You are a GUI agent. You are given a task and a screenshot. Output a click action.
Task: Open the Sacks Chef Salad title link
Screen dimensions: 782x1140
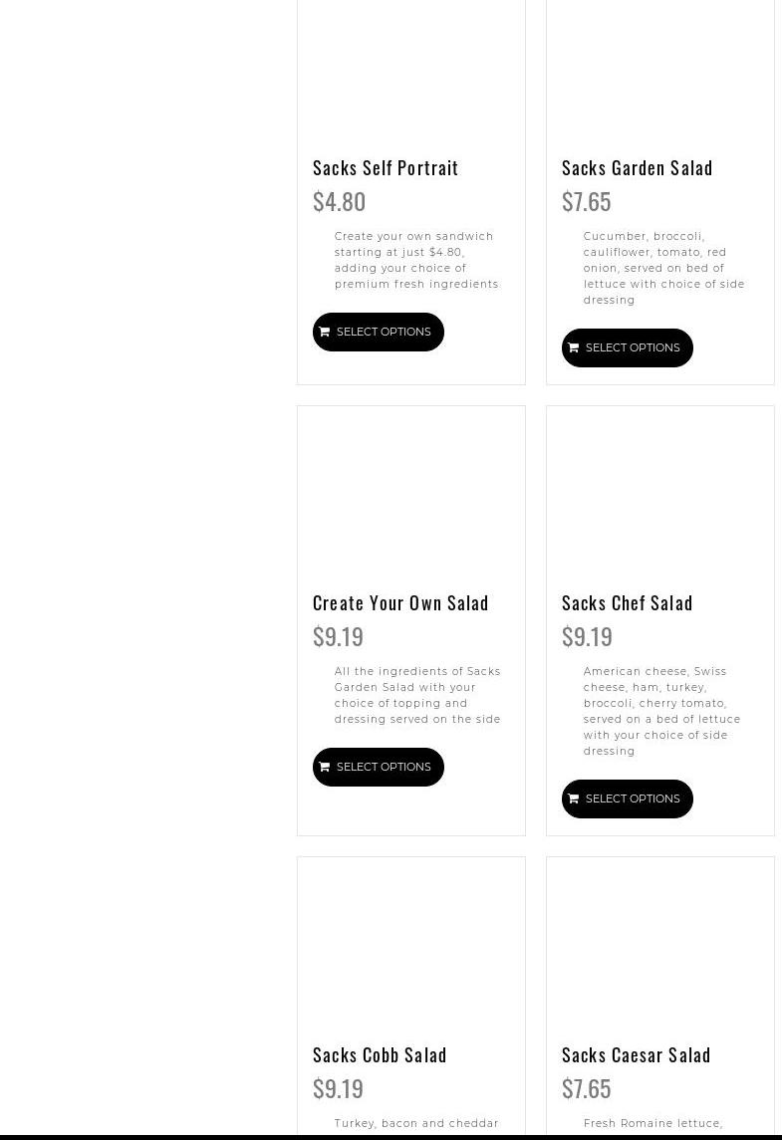627,602
